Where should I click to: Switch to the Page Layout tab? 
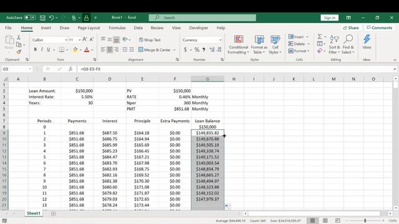pos(89,27)
